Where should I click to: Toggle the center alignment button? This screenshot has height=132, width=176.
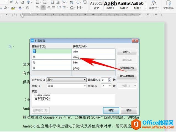click(43, 8)
